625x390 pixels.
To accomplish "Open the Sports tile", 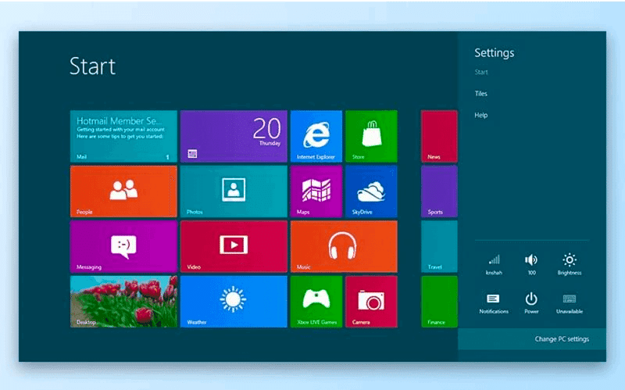I will (x=439, y=191).
